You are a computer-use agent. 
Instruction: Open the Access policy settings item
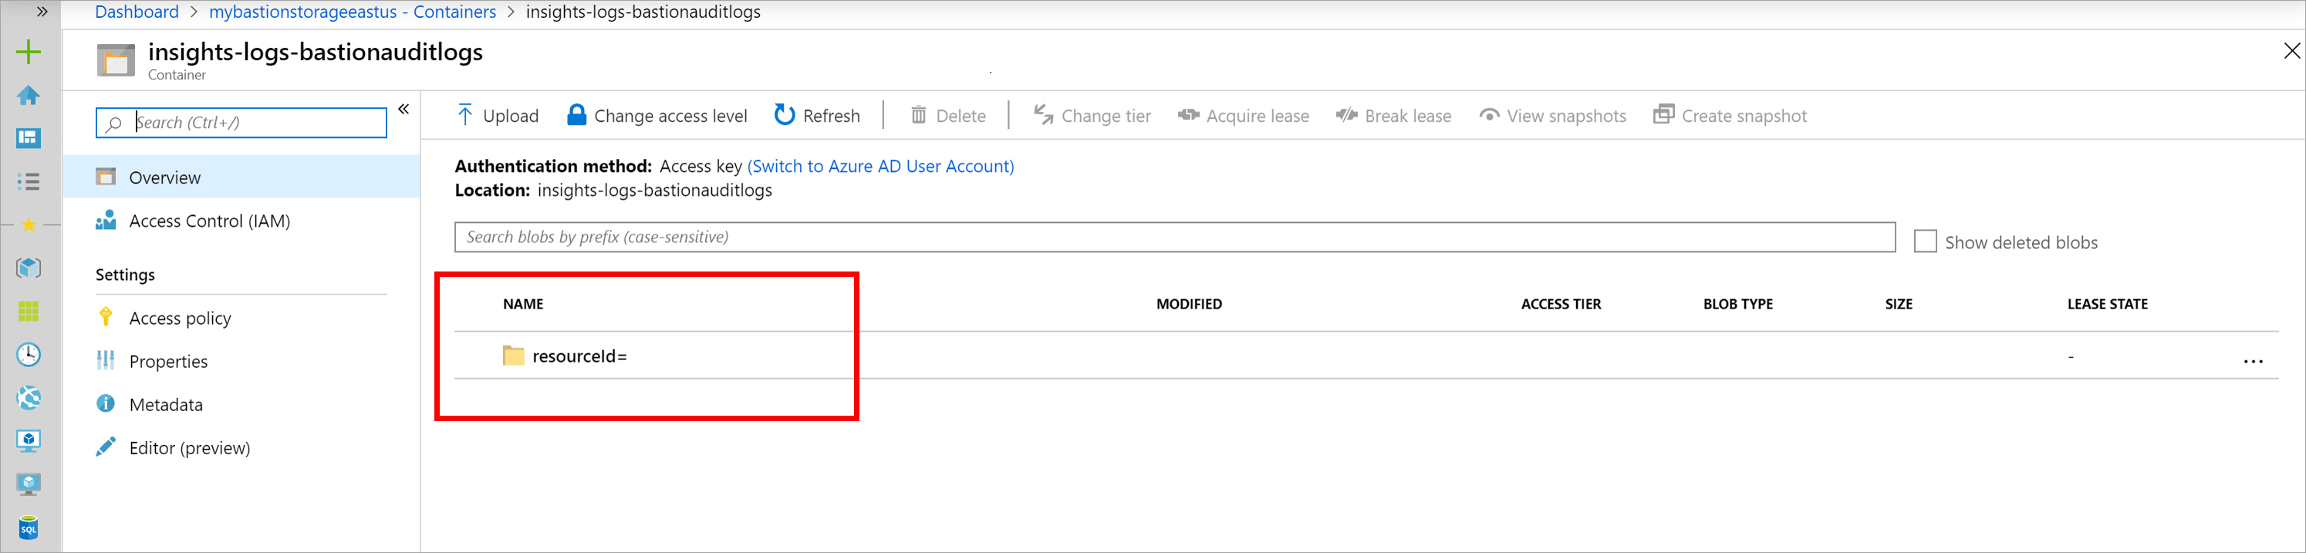[180, 319]
